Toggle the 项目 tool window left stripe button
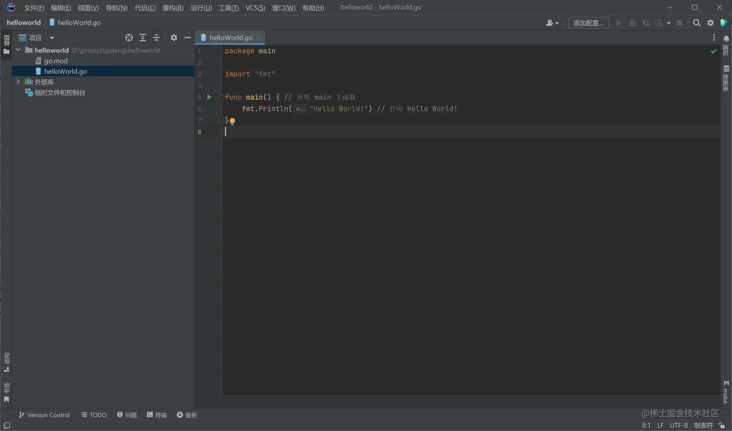This screenshot has width=732, height=431. click(x=6, y=45)
